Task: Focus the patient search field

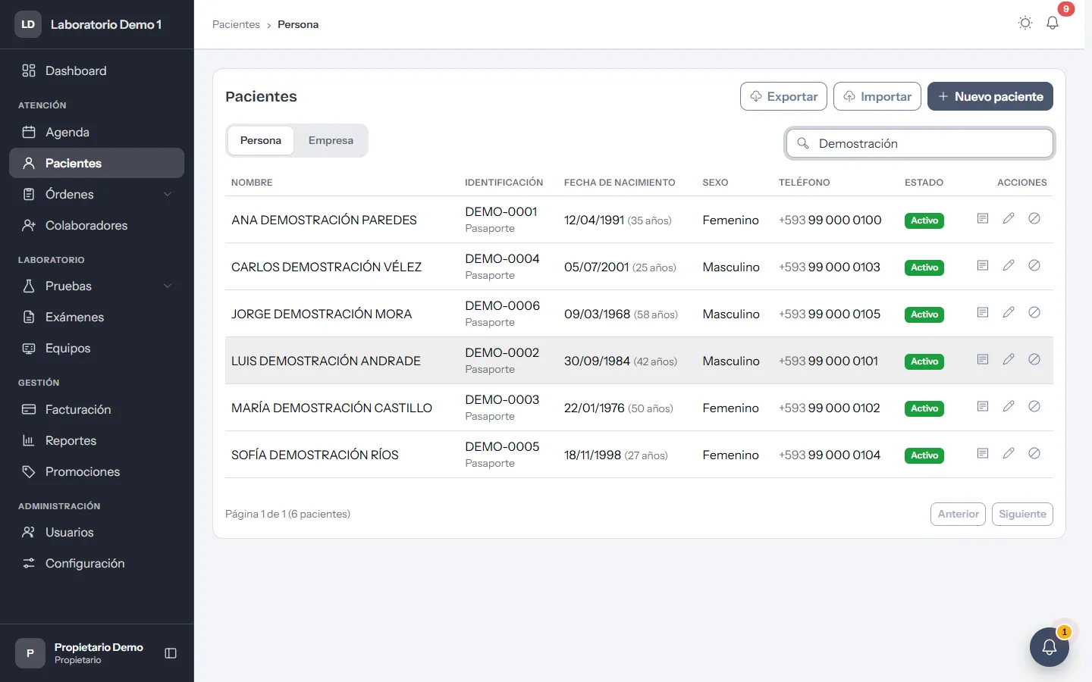Action: tap(920, 143)
